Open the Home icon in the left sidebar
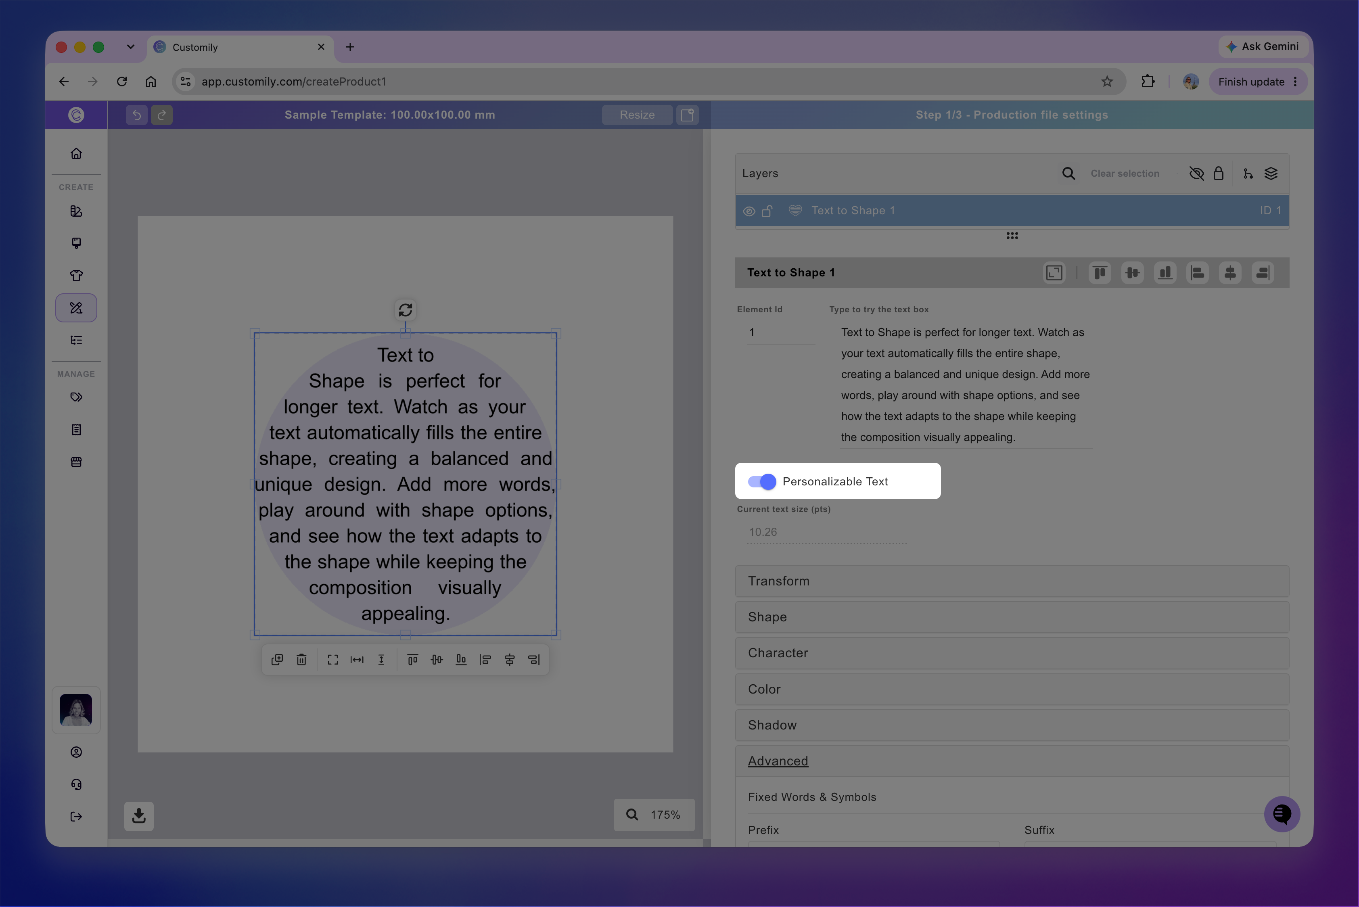The width and height of the screenshot is (1359, 907). pos(76,154)
